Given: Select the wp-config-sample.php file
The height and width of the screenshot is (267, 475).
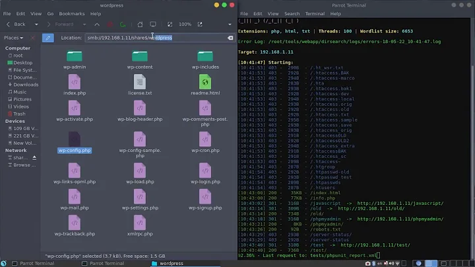Looking at the screenshot, I should pyautogui.click(x=140, y=145).
